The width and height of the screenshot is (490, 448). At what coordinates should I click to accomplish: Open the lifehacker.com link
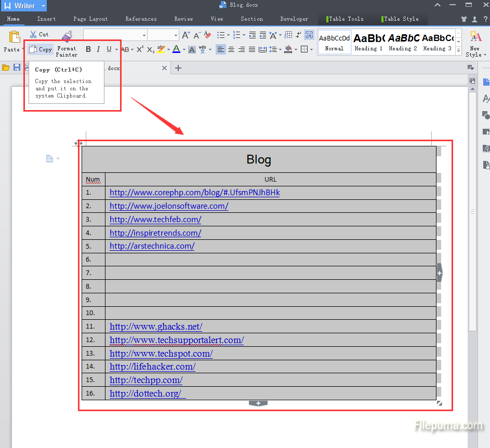(152, 366)
